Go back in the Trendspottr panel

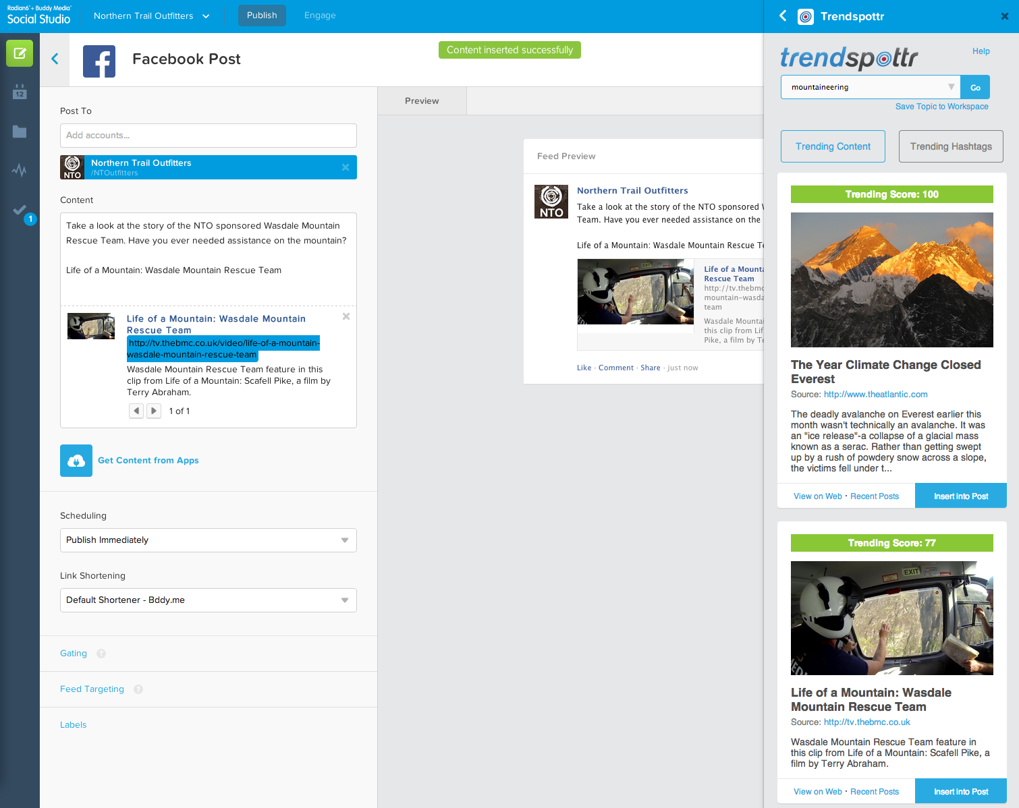(x=783, y=16)
